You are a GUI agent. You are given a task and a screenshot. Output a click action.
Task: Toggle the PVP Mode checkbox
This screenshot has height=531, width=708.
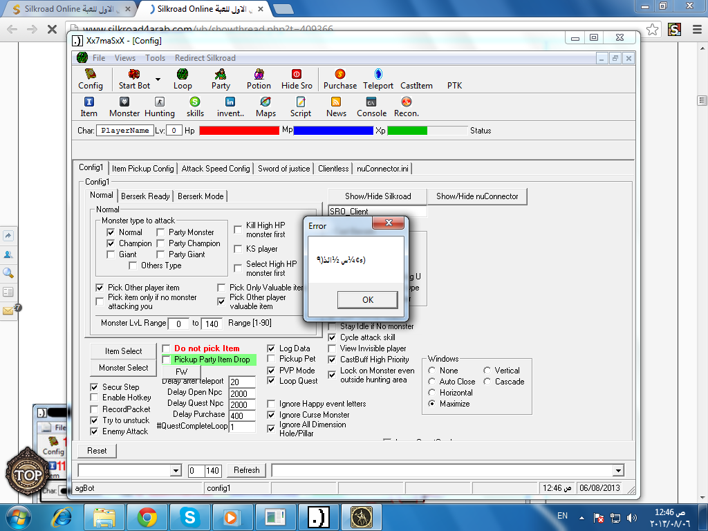(x=271, y=371)
